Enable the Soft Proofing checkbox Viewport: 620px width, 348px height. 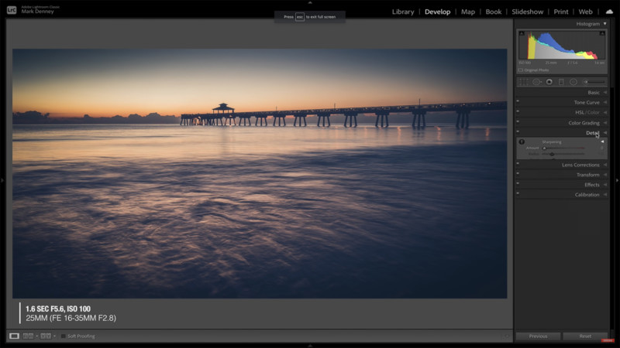pos(64,336)
